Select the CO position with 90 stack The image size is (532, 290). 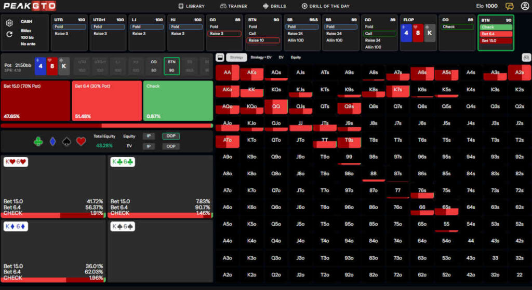click(154, 66)
